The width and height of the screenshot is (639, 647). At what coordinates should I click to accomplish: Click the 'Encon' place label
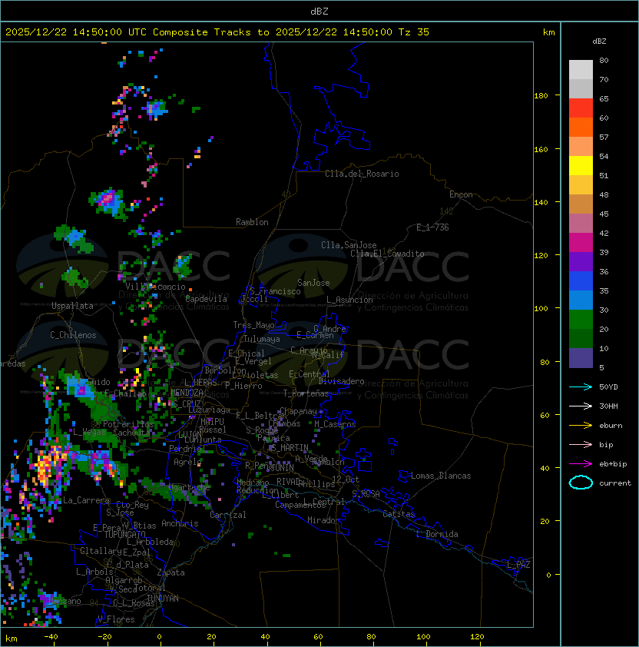tap(461, 194)
